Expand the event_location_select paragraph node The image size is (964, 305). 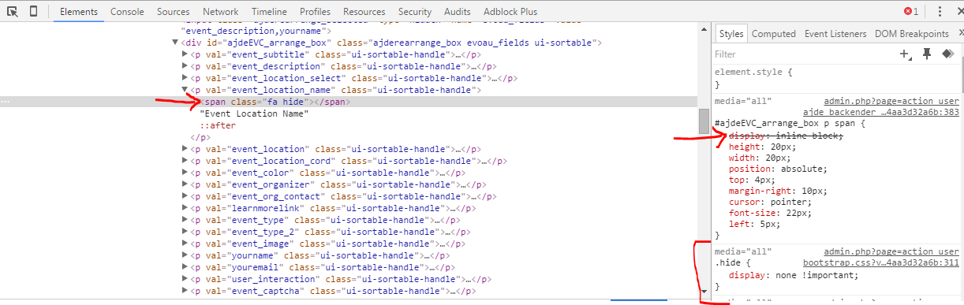coord(185,78)
